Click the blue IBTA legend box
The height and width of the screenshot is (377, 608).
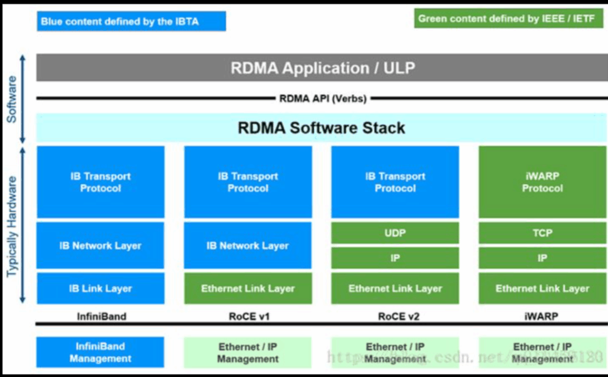tap(131, 22)
